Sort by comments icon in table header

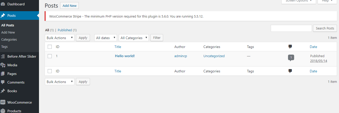tap(290, 47)
